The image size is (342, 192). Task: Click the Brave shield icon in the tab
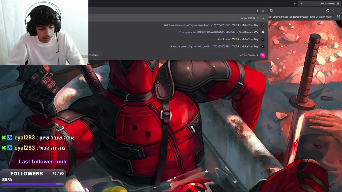point(338,3)
